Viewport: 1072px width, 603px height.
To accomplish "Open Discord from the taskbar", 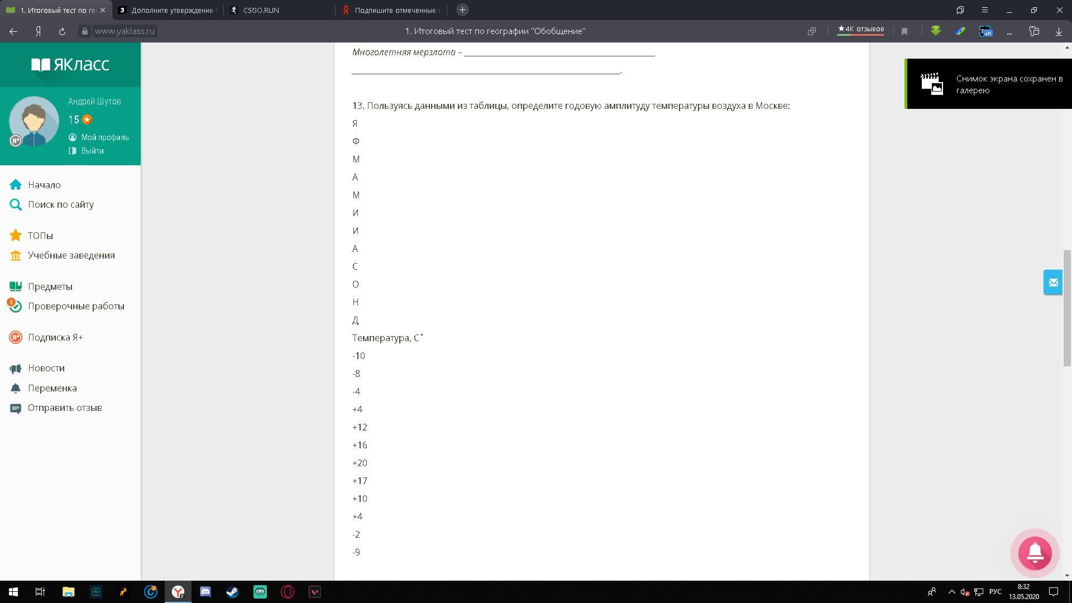I will pos(205,592).
